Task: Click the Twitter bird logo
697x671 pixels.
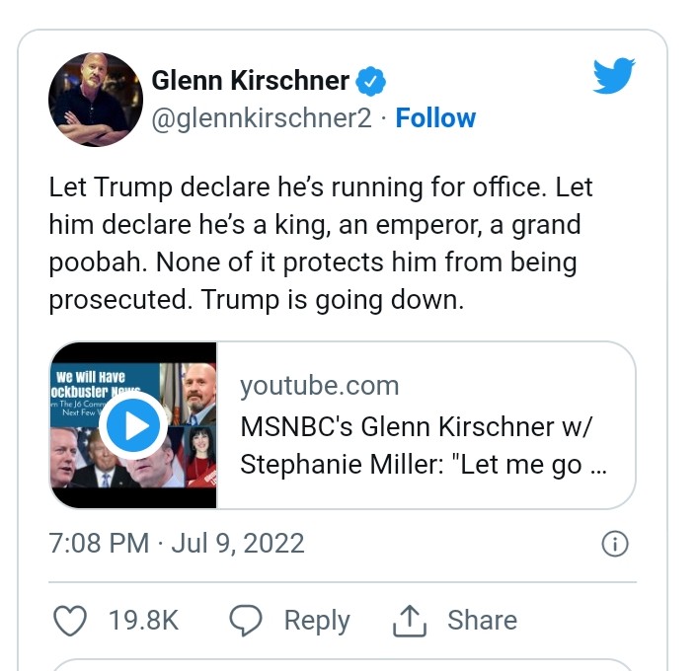Action: [614, 77]
